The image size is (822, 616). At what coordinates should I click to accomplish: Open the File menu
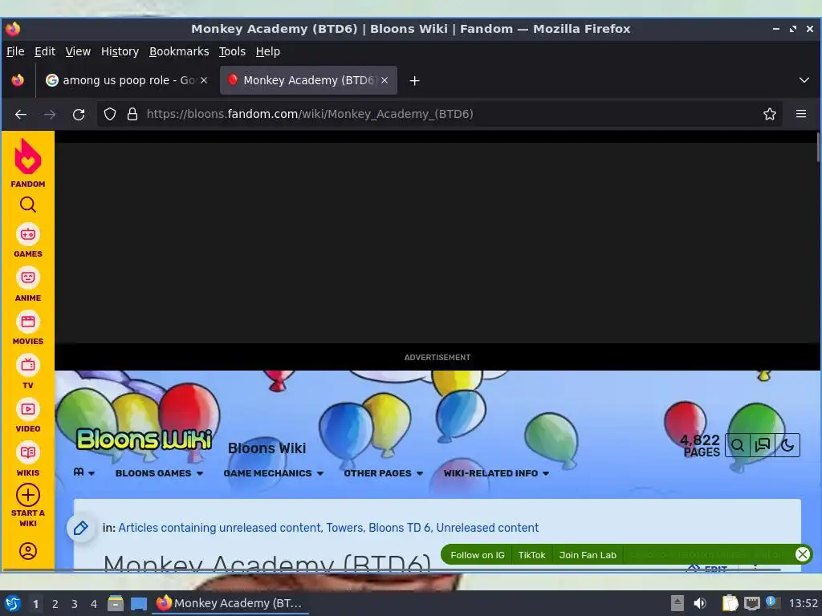(x=15, y=51)
